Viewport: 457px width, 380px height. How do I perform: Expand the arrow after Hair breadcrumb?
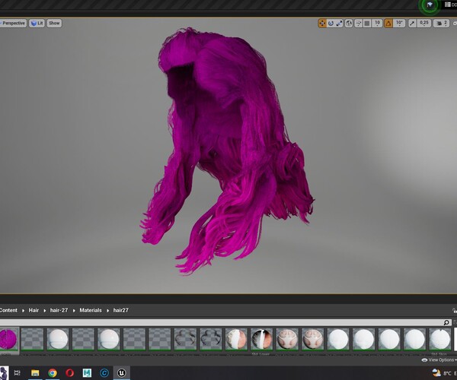pyautogui.click(x=45, y=311)
